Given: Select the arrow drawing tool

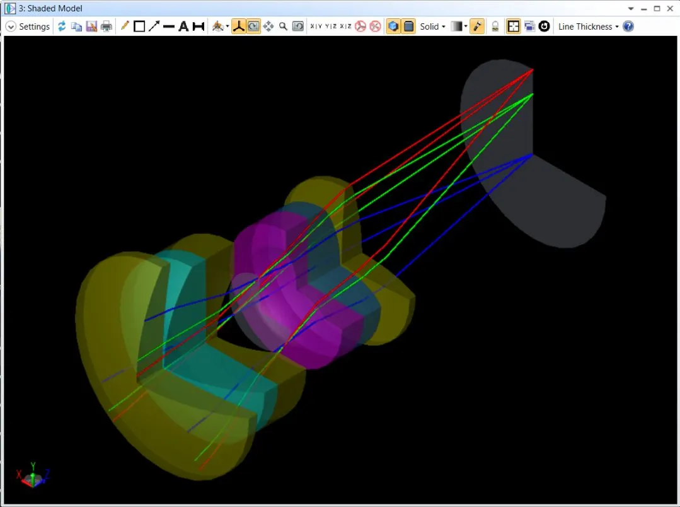Looking at the screenshot, I should click(x=154, y=26).
